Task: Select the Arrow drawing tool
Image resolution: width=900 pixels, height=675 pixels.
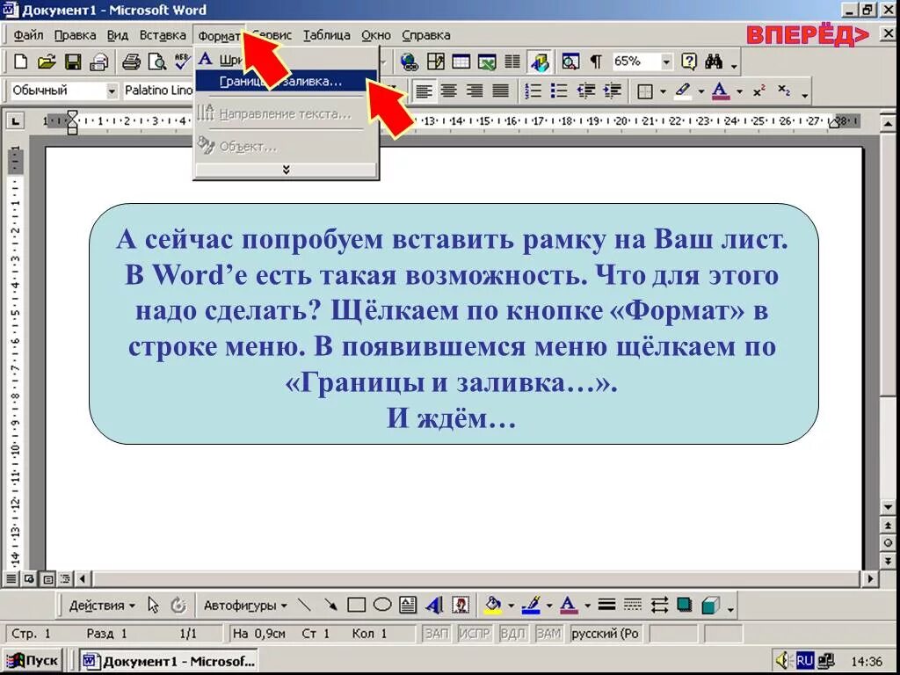Action: click(330, 605)
